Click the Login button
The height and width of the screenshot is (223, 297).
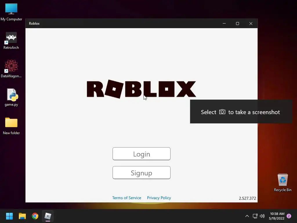point(142,154)
